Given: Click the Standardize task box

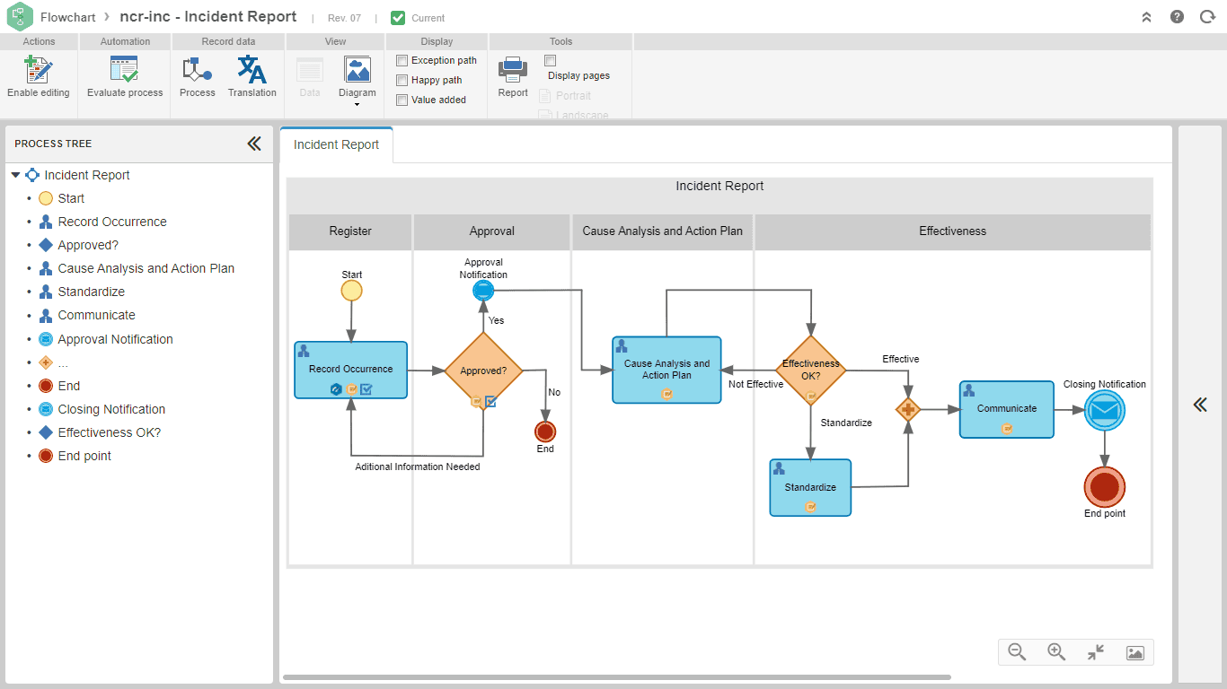Looking at the screenshot, I should pyautogui.click(x=810, y=487).
